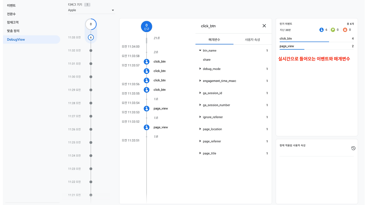This screenshot has width=367, height=205.
Task: Collapse the btn_name parameter
Action: click(x=200, y=50)
